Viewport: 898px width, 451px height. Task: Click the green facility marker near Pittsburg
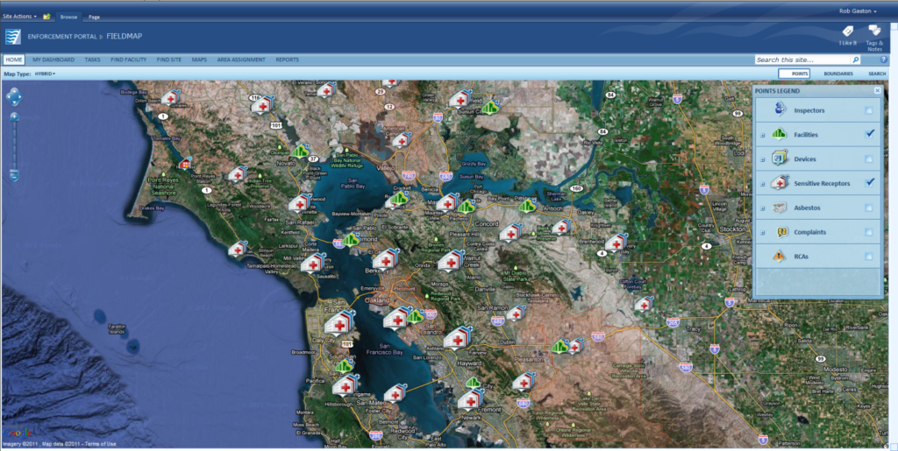tap(527, 205)
